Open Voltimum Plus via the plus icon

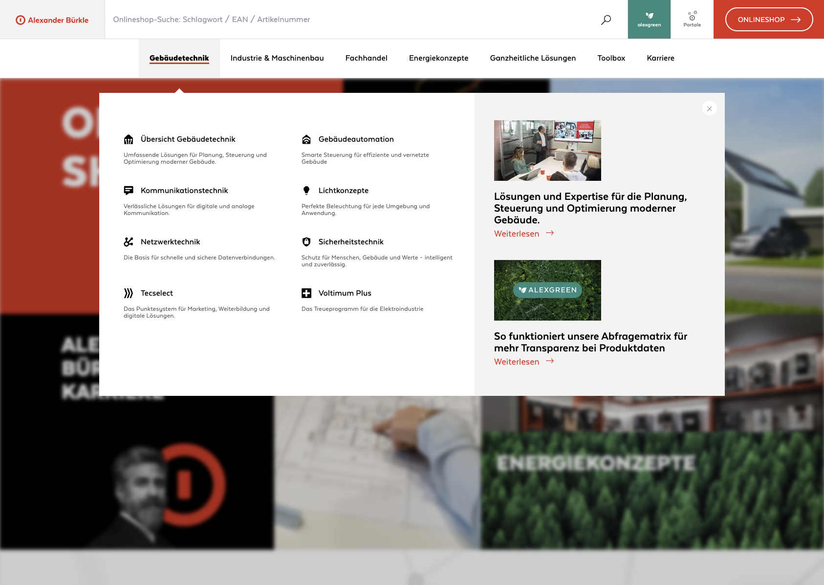306,293
